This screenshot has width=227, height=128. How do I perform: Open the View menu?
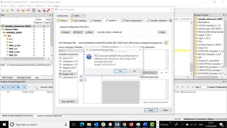[x=50, y=6]
